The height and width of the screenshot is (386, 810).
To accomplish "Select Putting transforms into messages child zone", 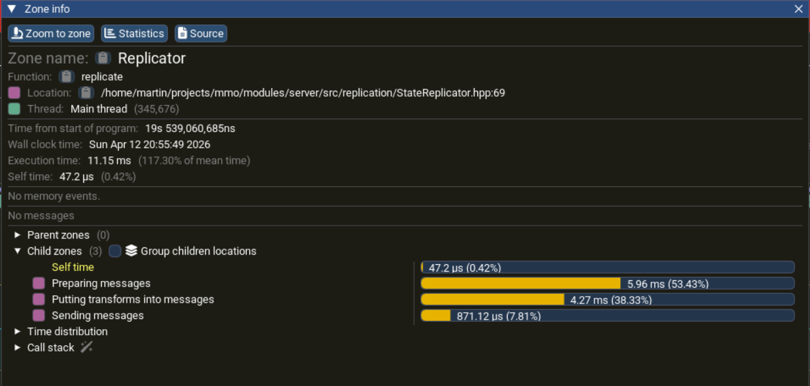I will tap(133, 299).
